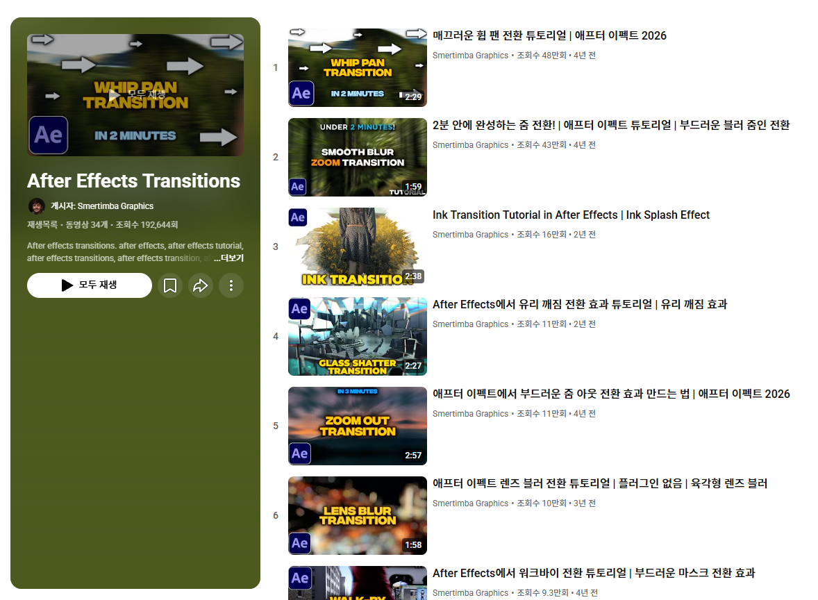
Task: Save playlist with the bookmark icon
Action: click(x=170, y=285)
